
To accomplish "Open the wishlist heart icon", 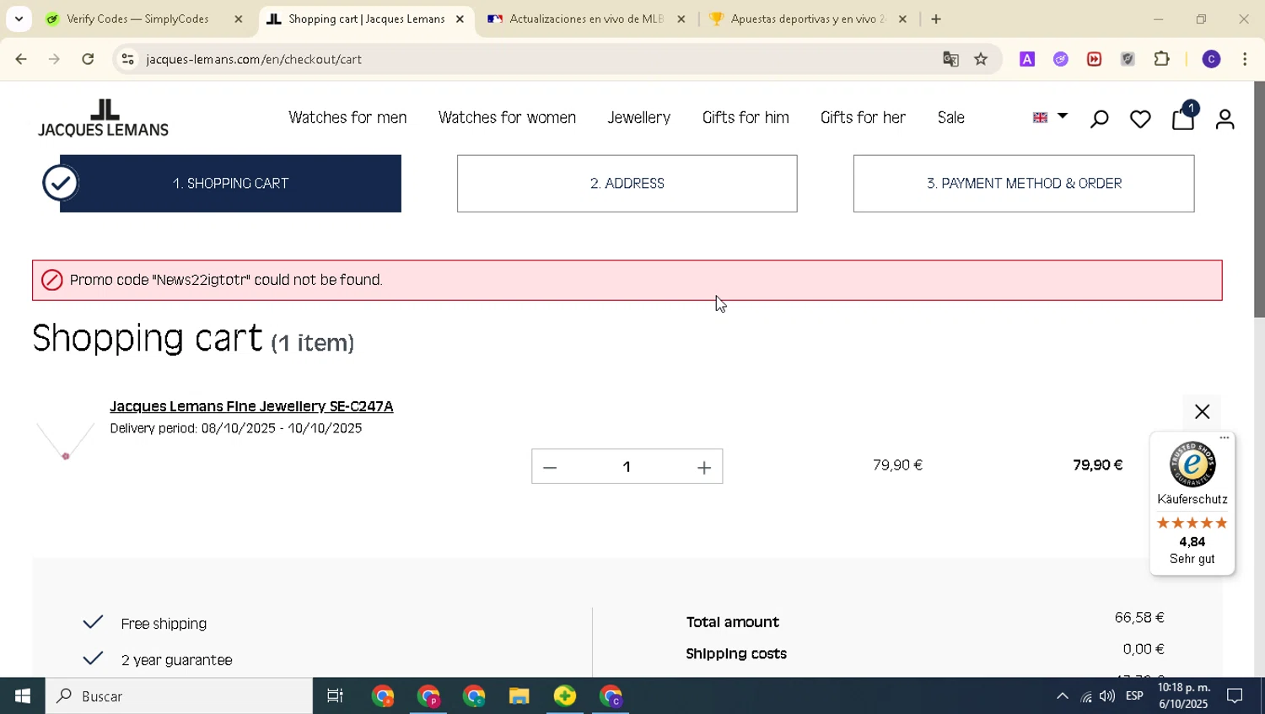I will click(x=1140, y=120).
